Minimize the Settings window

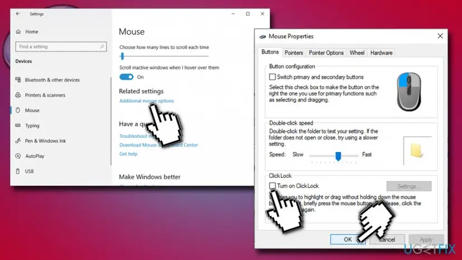233,13
